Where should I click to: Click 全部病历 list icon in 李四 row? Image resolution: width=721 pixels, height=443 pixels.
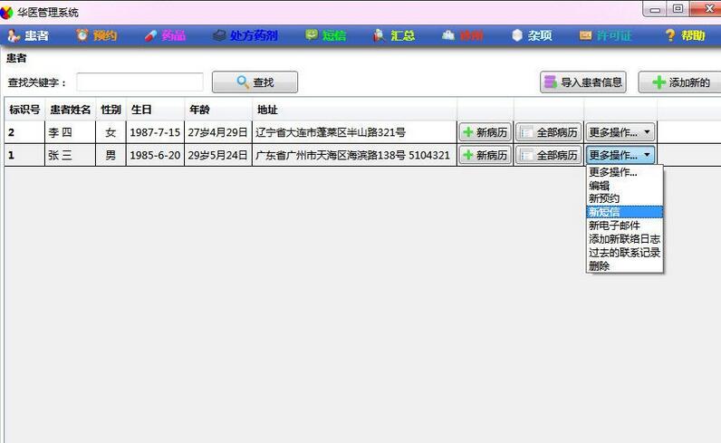pos(526,132)
